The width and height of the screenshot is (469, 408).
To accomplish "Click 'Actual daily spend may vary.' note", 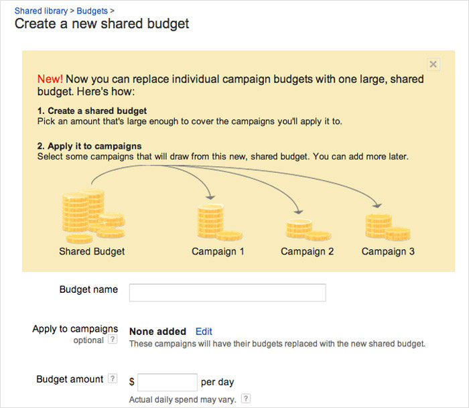I will click(x=182, y=399).
